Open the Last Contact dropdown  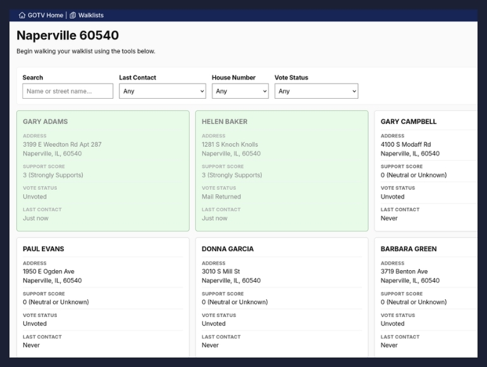point(163,91)
